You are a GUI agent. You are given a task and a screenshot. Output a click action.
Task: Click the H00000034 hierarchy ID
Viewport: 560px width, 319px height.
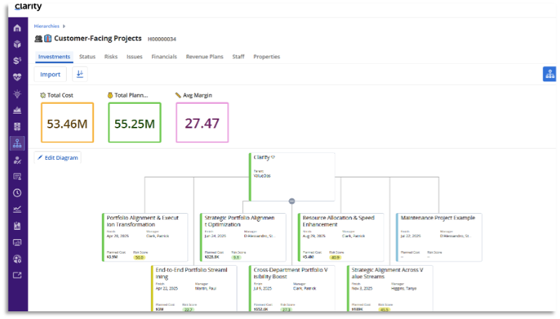tap(162, 39)
